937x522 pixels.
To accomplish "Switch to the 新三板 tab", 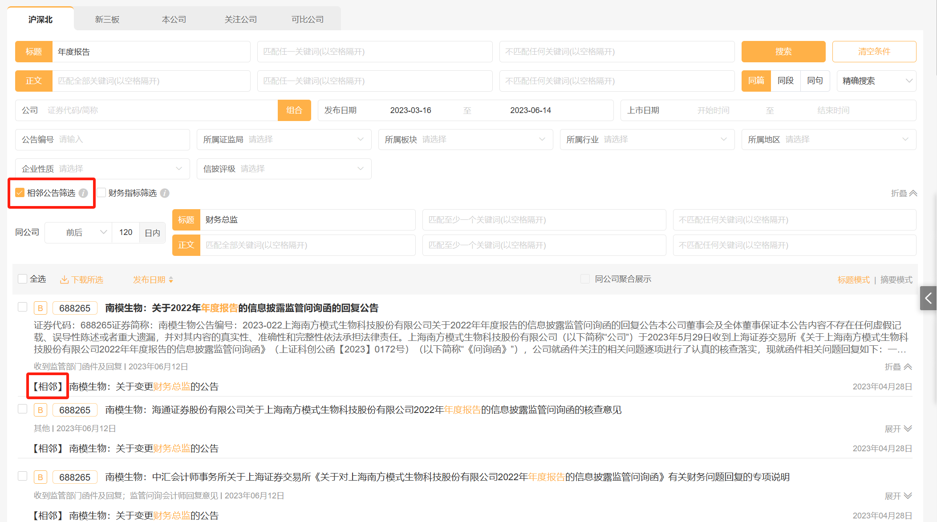I will [107, 20].
